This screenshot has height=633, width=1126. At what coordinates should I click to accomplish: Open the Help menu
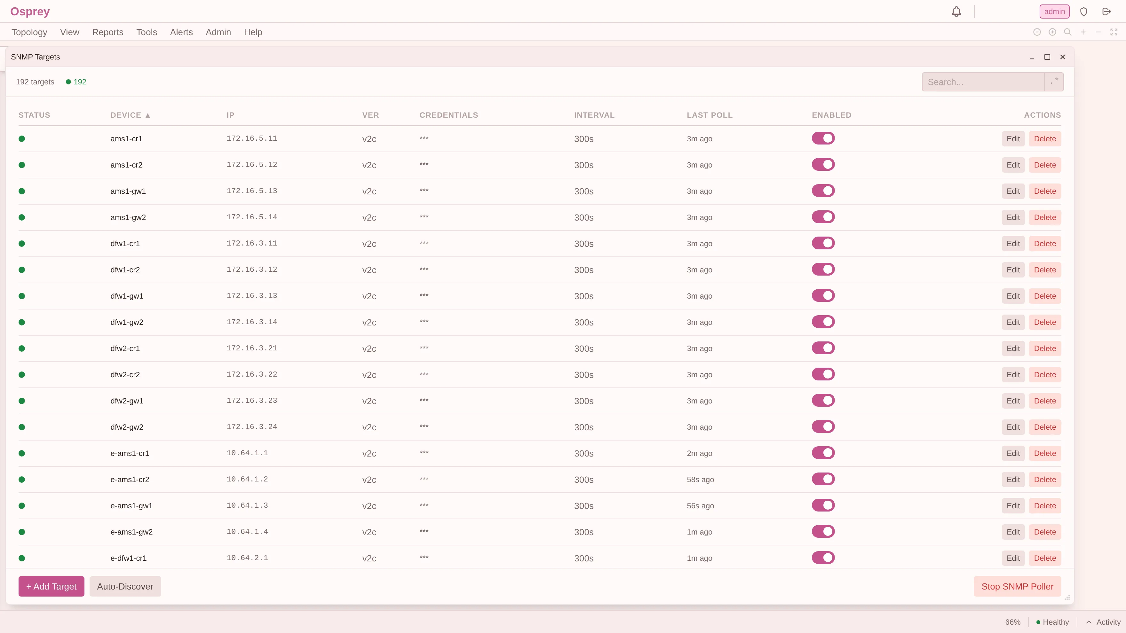click(x=253, y=32)
